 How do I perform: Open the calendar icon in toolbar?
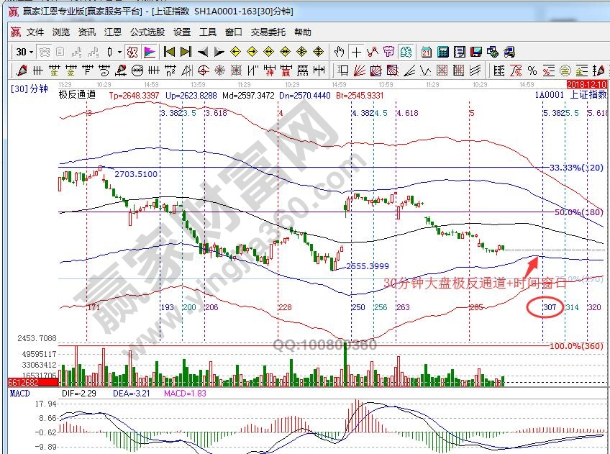427,52
